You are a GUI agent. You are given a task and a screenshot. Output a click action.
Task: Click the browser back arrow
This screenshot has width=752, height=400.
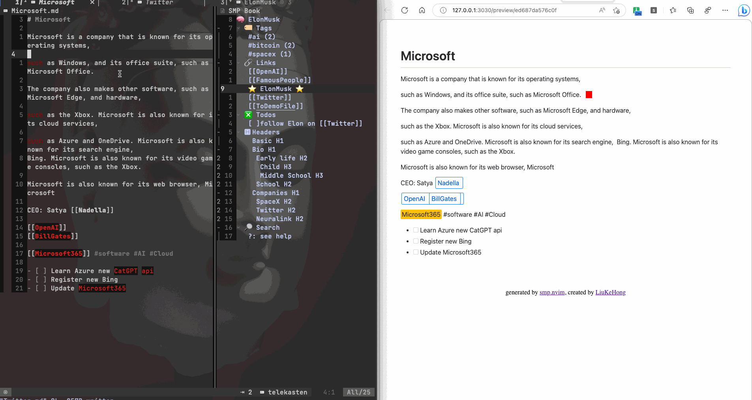(387, 10)
